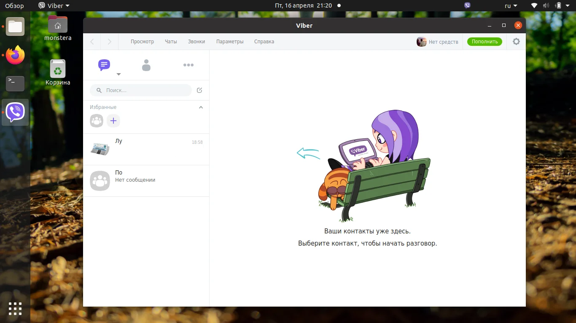Switch to the Contacts tab person icon
The height and width of the screenshot is (323, 576).
pyautogui.click(x=146, y=65)
